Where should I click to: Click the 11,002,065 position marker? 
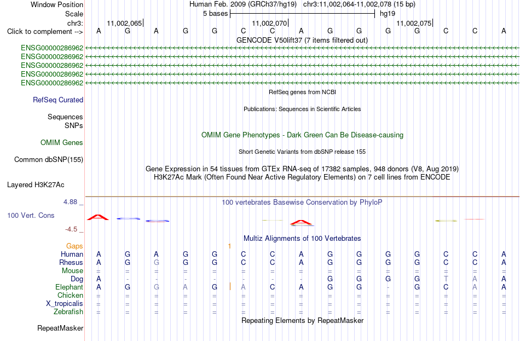click(124, 23)
